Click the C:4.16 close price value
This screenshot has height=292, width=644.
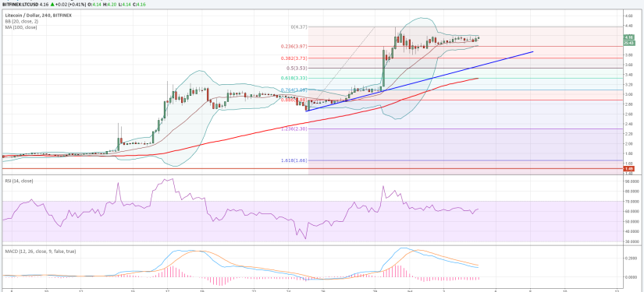point(139,4)
